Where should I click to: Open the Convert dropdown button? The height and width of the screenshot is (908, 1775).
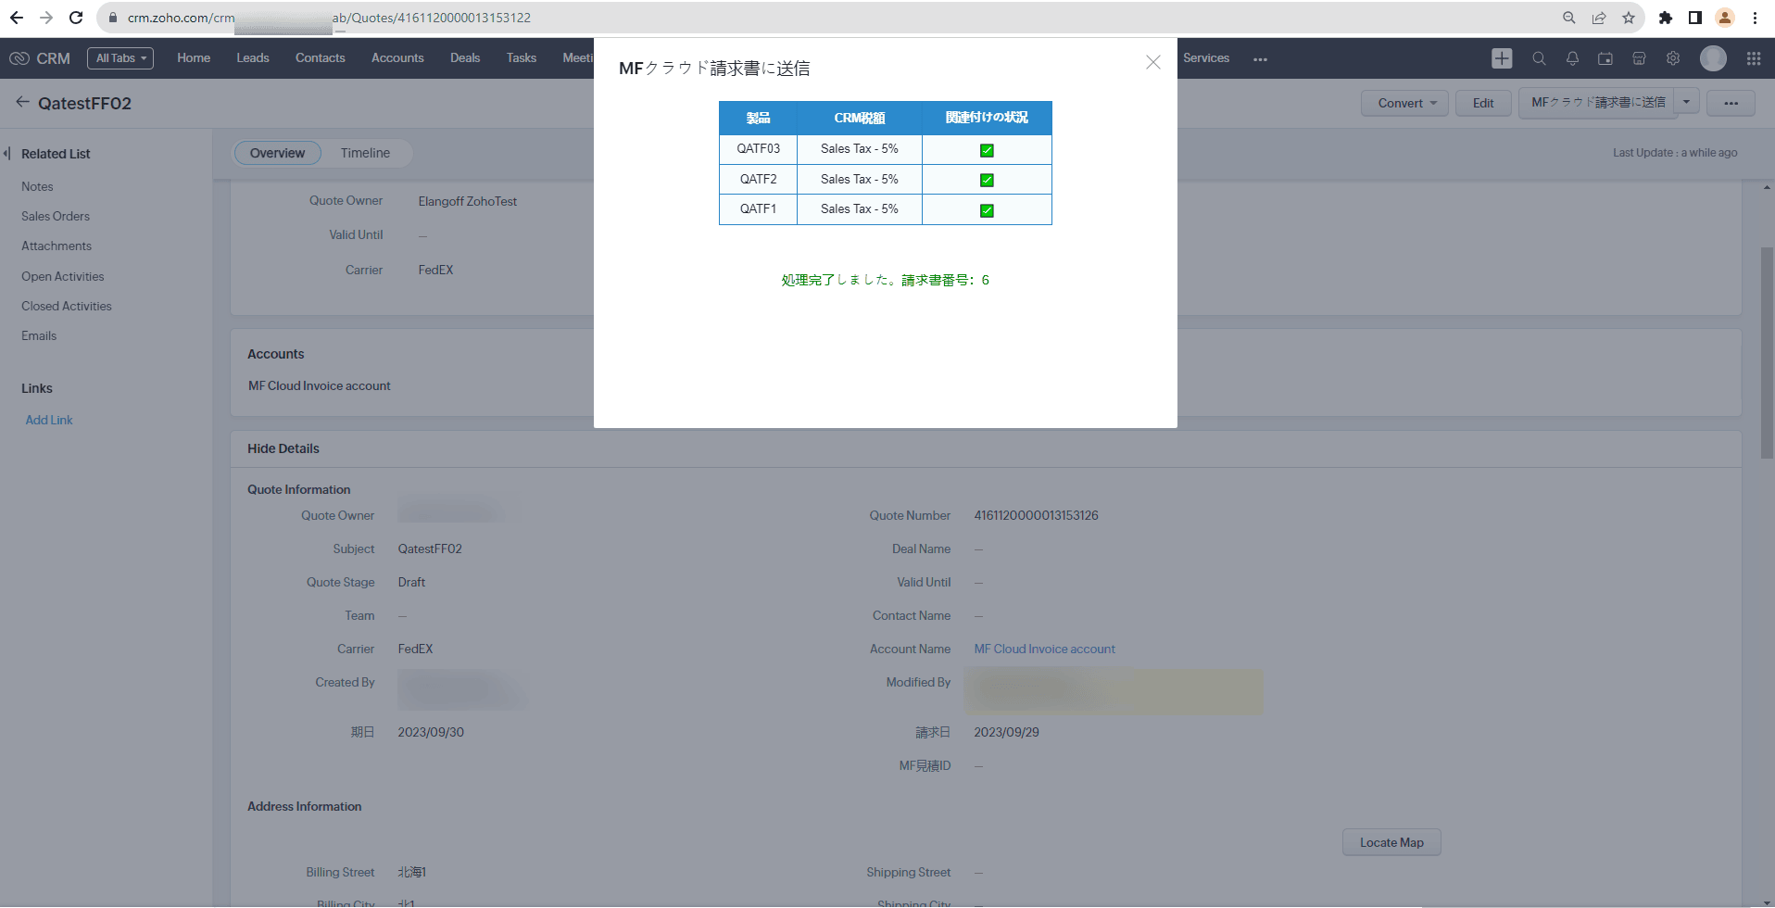tap(1406, 103)
